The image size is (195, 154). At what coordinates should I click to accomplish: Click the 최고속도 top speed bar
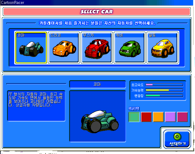click(164, 85)
